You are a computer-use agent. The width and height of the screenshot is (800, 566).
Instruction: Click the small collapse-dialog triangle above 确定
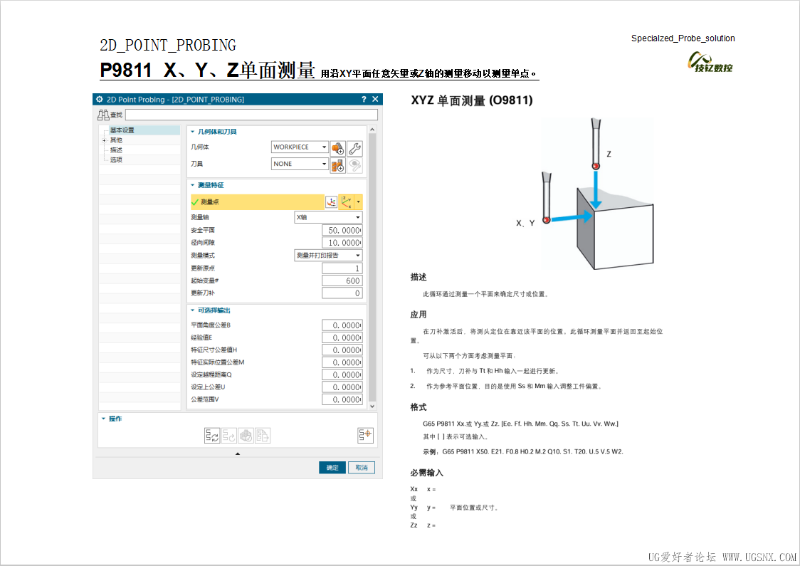238,454
